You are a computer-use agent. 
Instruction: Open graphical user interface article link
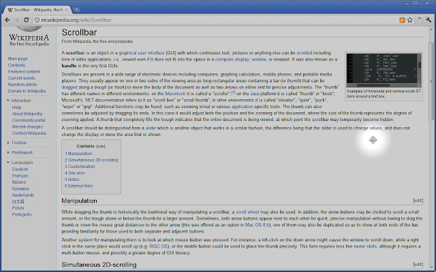(x=142, y=53)
